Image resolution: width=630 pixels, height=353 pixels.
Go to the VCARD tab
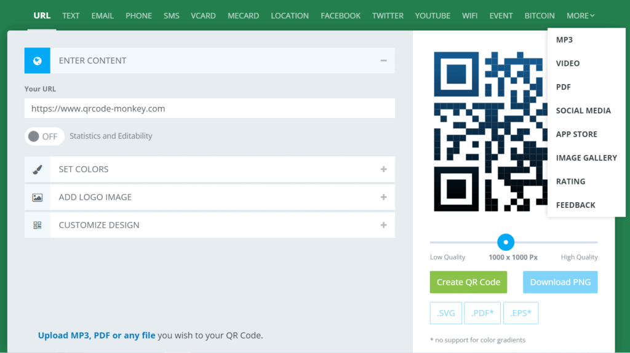tap(203, 15)
